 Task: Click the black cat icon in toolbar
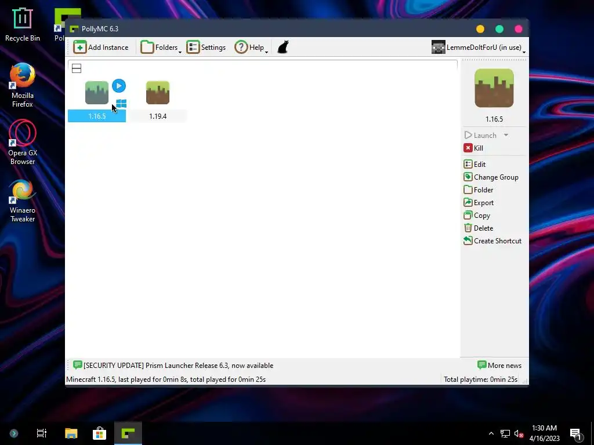pos(283,48)
